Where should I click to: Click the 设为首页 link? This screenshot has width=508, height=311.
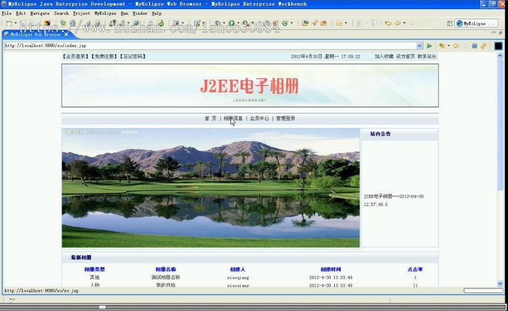point(405,56)
